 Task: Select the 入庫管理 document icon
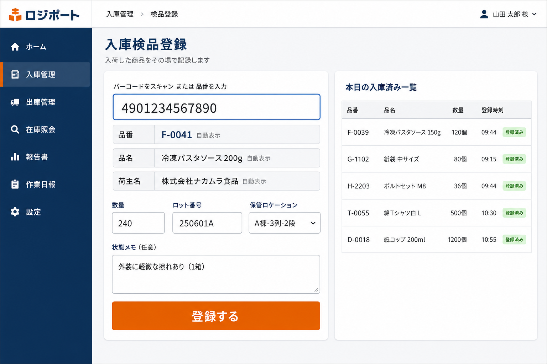coord(15,74)
